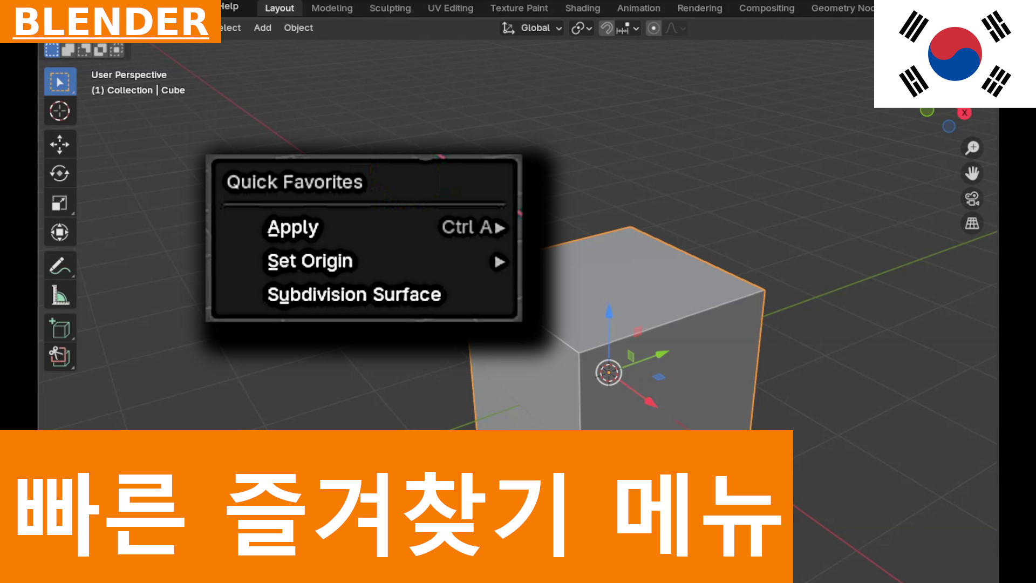Screen dimensions: 1036x583
Task: Choose the Scale tool in toolbar
Action: coord(60,203)
